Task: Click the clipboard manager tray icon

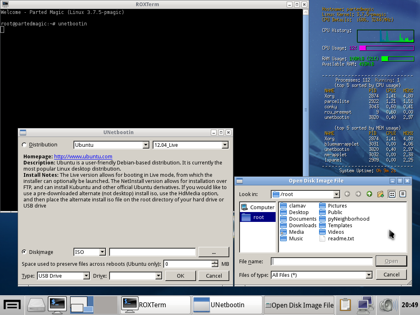Action: pyautogui.click(x=346, y=305)
